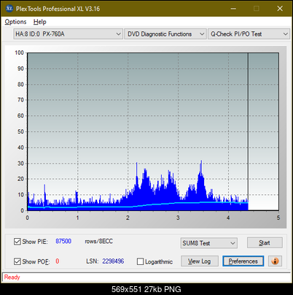Open the Options menu
The height and width of the screenshot is (295, 293).
pos(15,22)
